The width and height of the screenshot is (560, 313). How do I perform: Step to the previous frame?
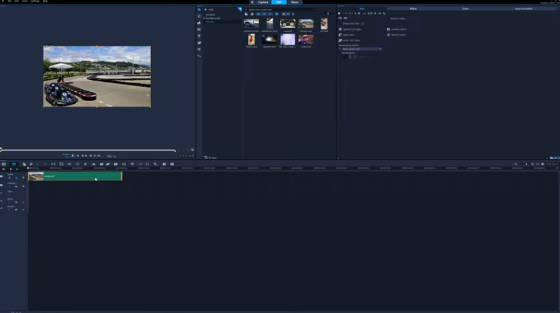point(82,156)
